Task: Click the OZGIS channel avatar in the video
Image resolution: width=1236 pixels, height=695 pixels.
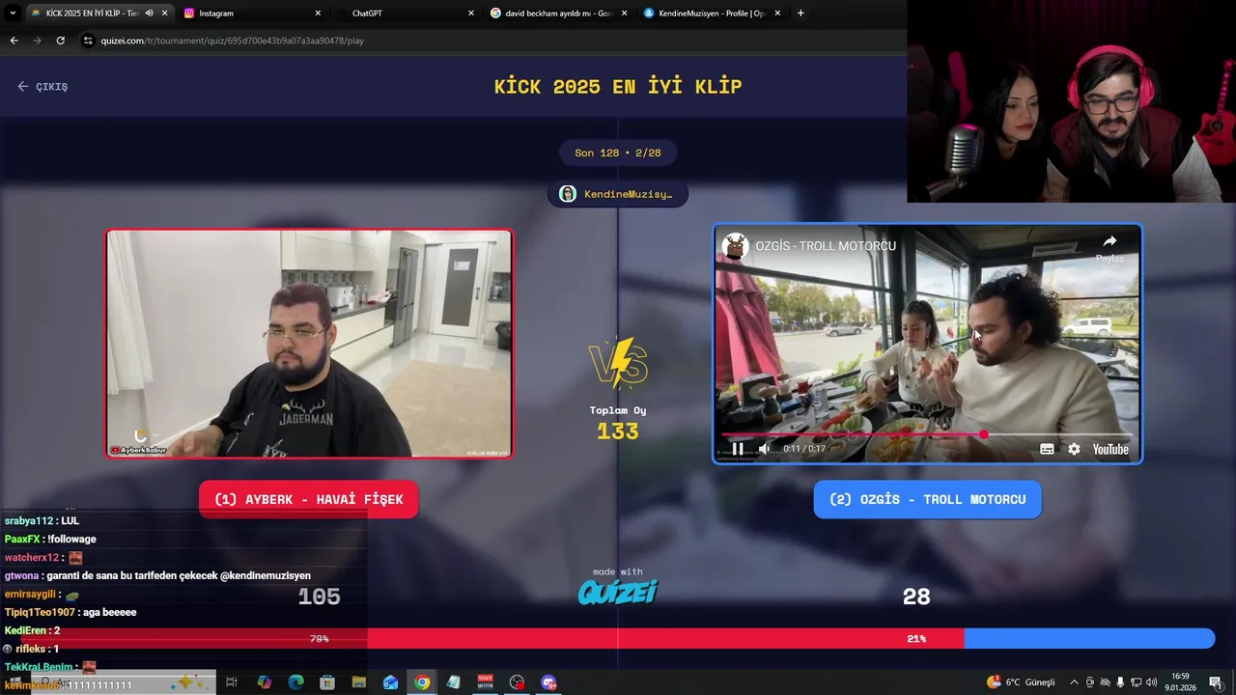Action: click(736, 246)
